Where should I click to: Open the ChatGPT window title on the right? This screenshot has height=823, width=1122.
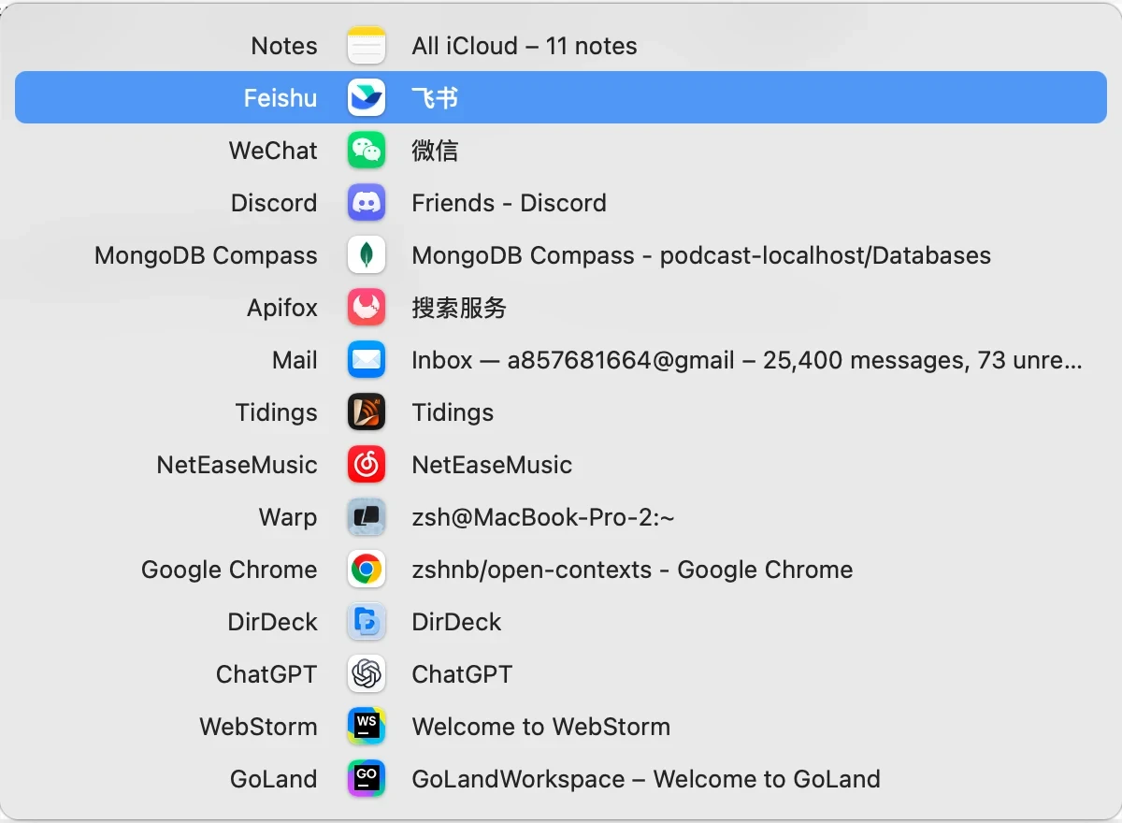coord(462,674)
